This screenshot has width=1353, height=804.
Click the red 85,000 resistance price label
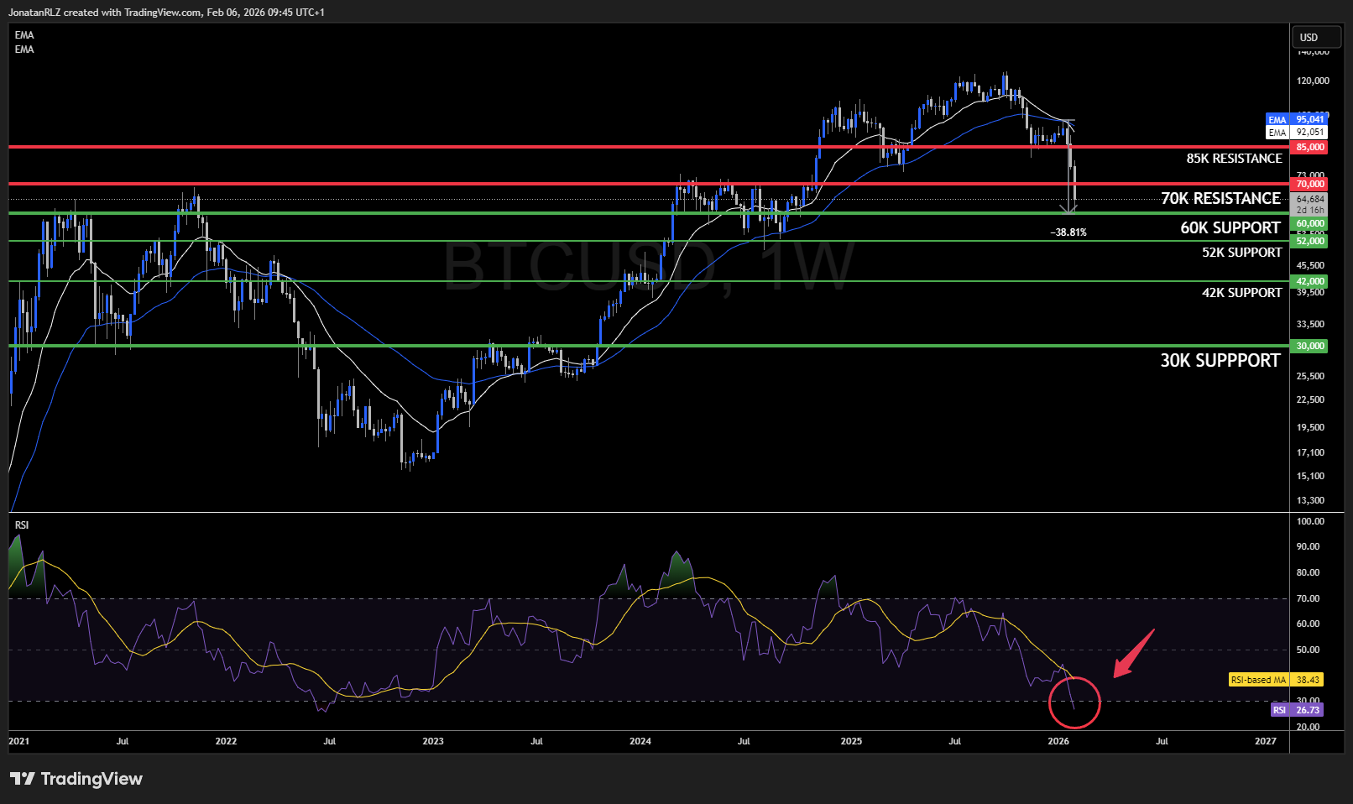point(1309,147)
